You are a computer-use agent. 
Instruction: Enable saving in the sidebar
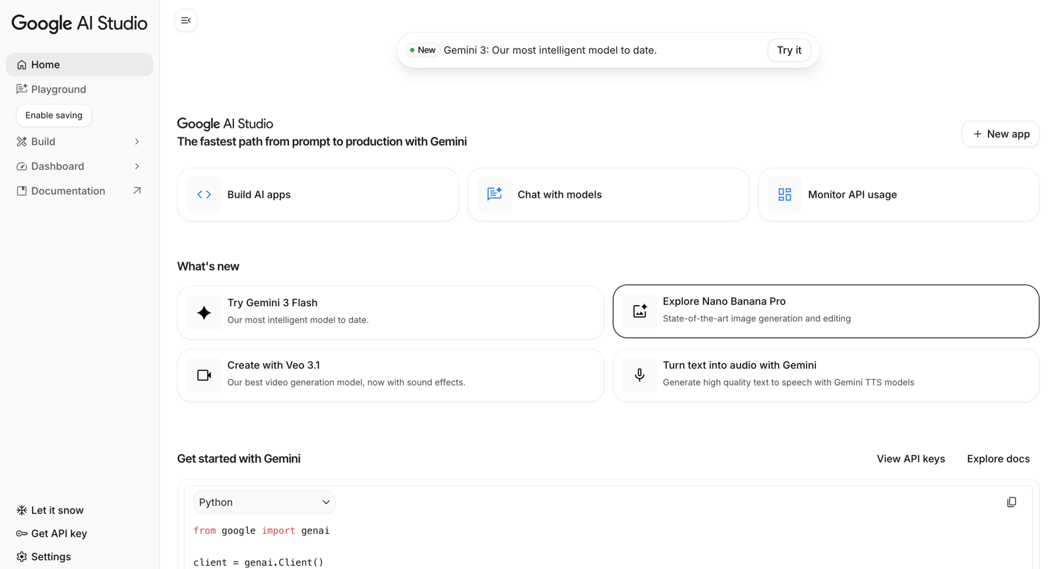pyautogui.click(x=53, y=115)
